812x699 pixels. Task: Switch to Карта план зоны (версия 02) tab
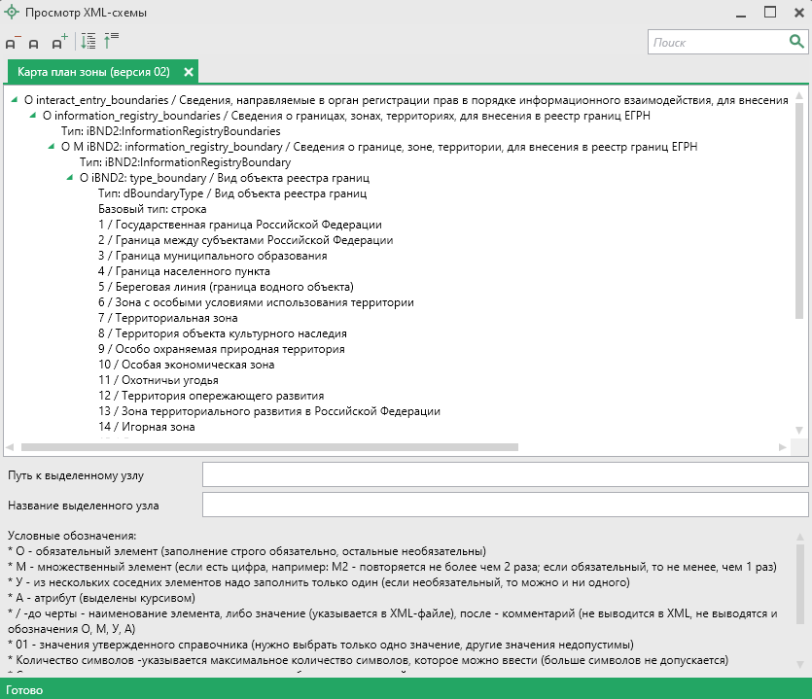(93, 72)
